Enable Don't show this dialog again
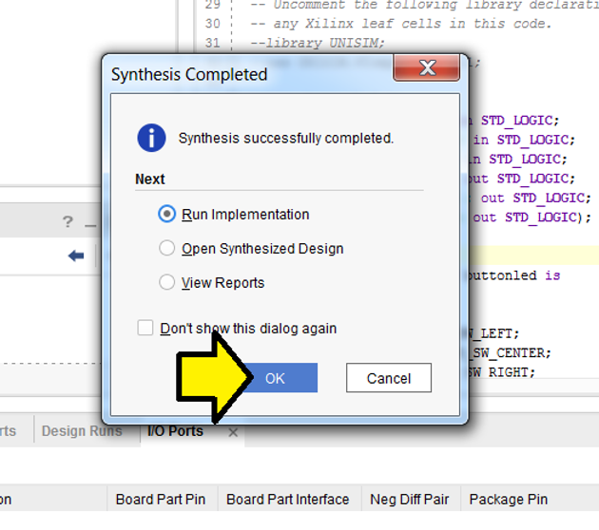599x530 pixels. coord(145,329)
